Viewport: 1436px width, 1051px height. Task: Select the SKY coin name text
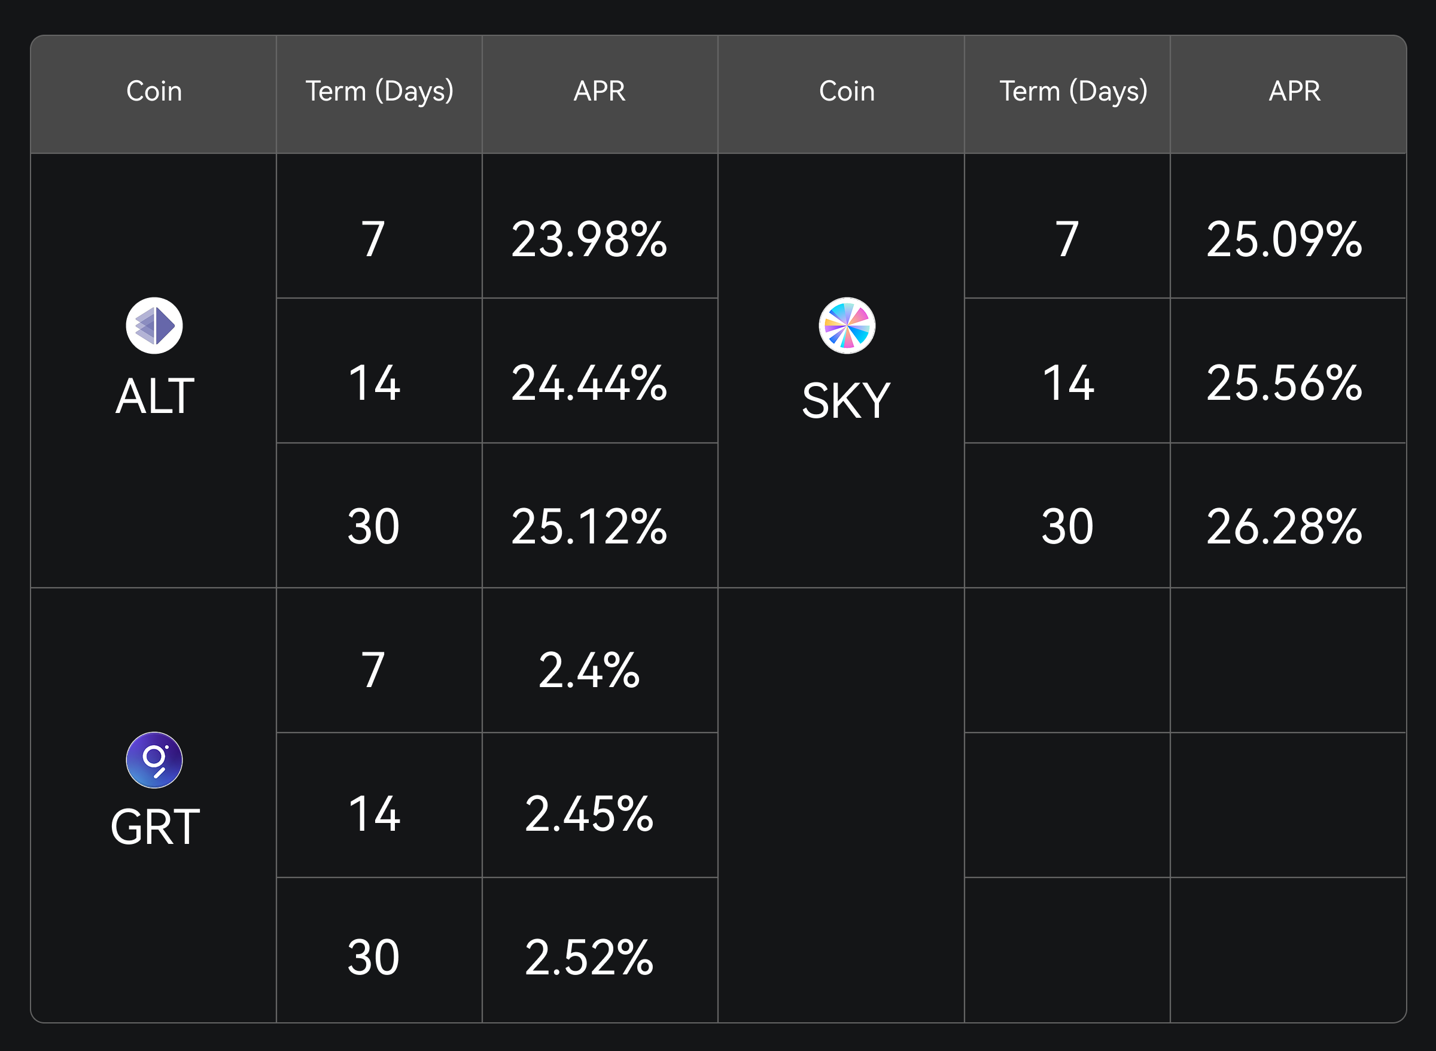tap(846, 400)
